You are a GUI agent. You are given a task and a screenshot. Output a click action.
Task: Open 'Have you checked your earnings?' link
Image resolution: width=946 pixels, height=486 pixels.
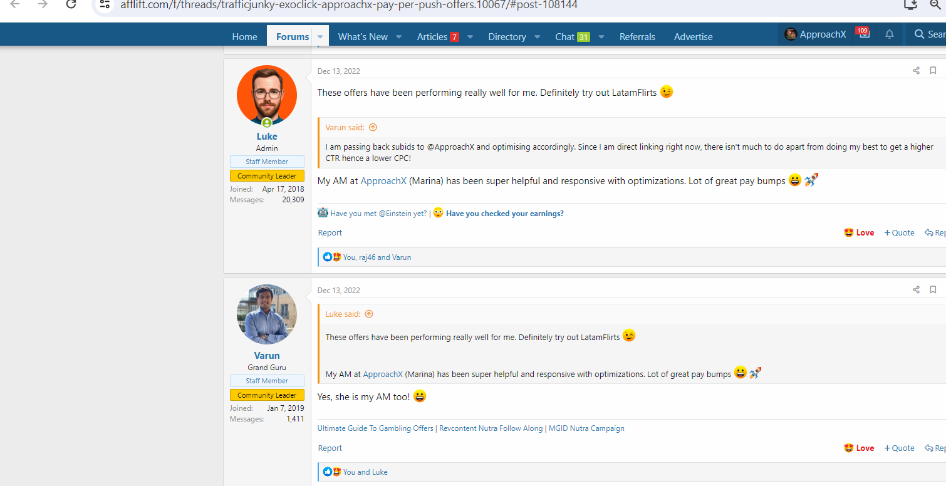[x=504, y=214]
